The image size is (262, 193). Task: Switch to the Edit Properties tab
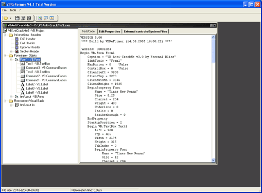pyautogui.click(x=110, y=31)
